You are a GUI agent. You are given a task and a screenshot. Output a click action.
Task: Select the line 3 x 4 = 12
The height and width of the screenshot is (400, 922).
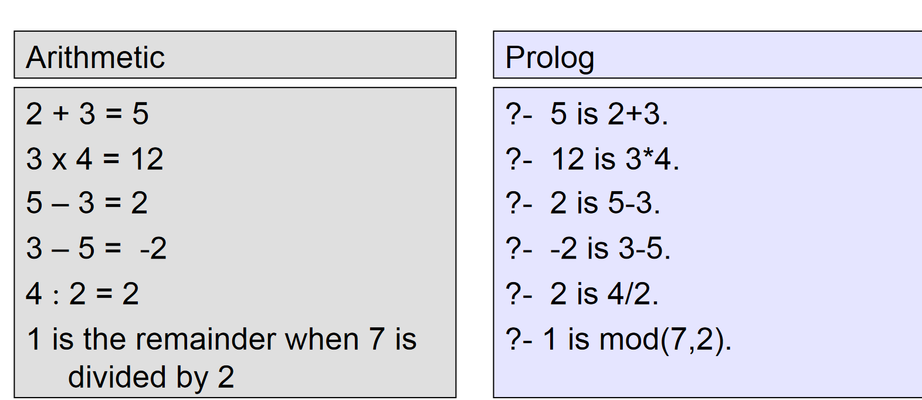(95, 159)
